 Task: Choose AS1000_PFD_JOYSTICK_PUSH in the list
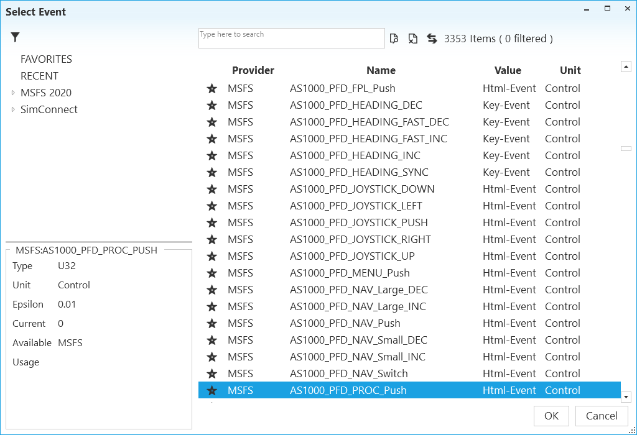[x=359, y=222]
